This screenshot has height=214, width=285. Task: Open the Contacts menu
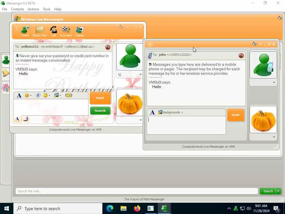click(x=18, y=9)
